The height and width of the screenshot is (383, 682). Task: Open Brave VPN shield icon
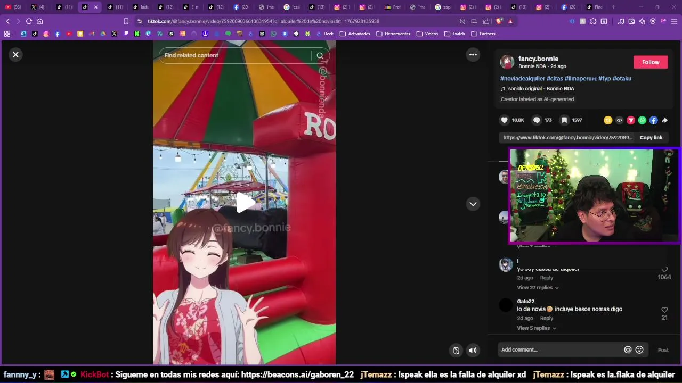coord(653,21)
